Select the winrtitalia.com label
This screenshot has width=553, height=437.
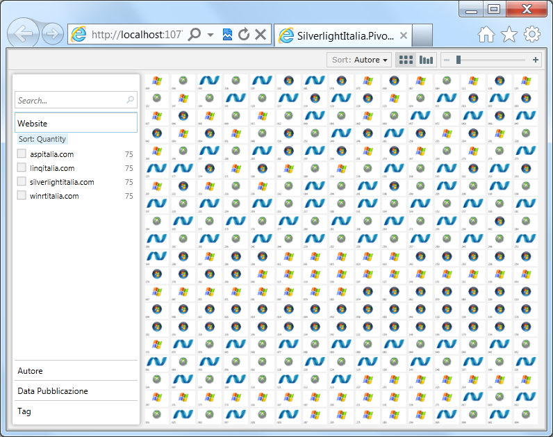click(54, 196)
